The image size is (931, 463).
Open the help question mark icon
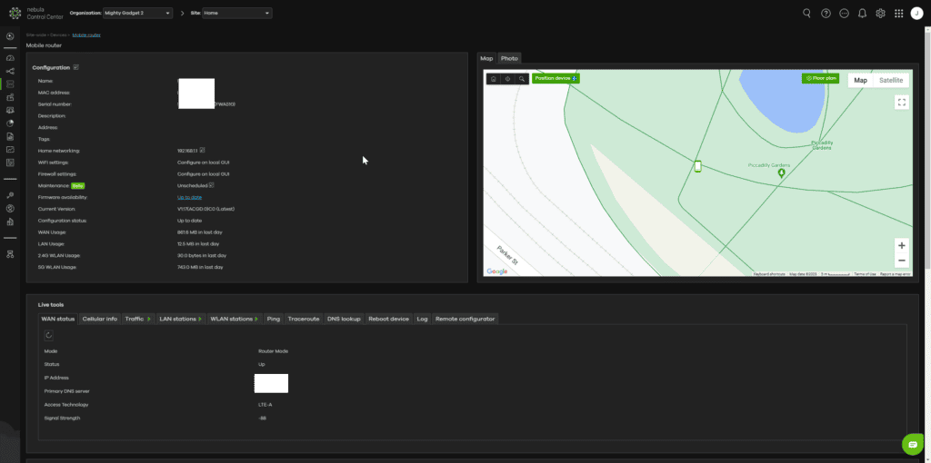(x=826, y=14)
